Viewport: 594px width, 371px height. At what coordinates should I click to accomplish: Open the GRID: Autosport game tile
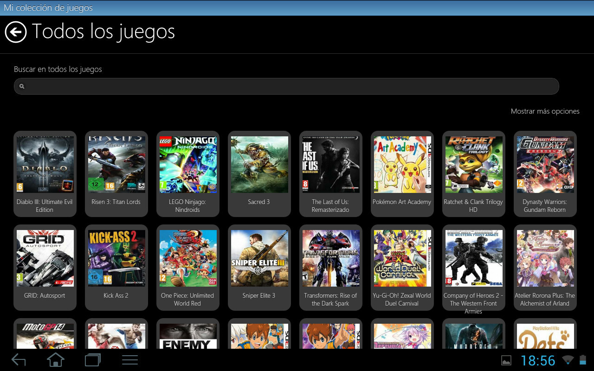tap(45, 258)
